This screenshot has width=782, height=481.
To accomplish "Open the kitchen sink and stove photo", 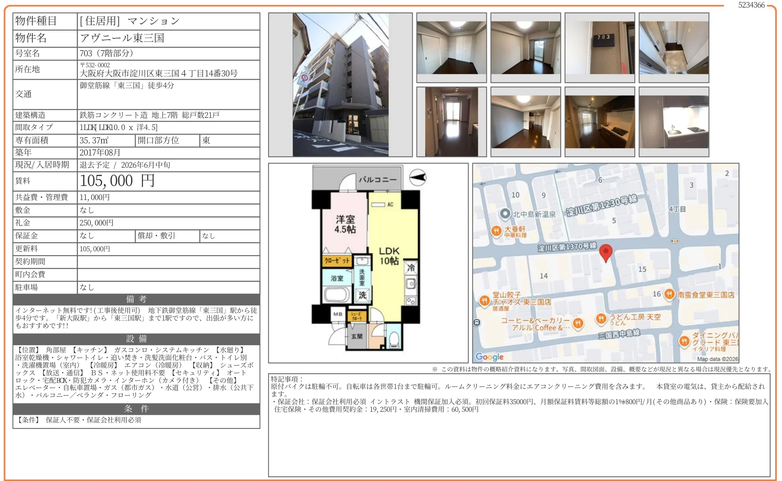I will (x=674, y=122).
